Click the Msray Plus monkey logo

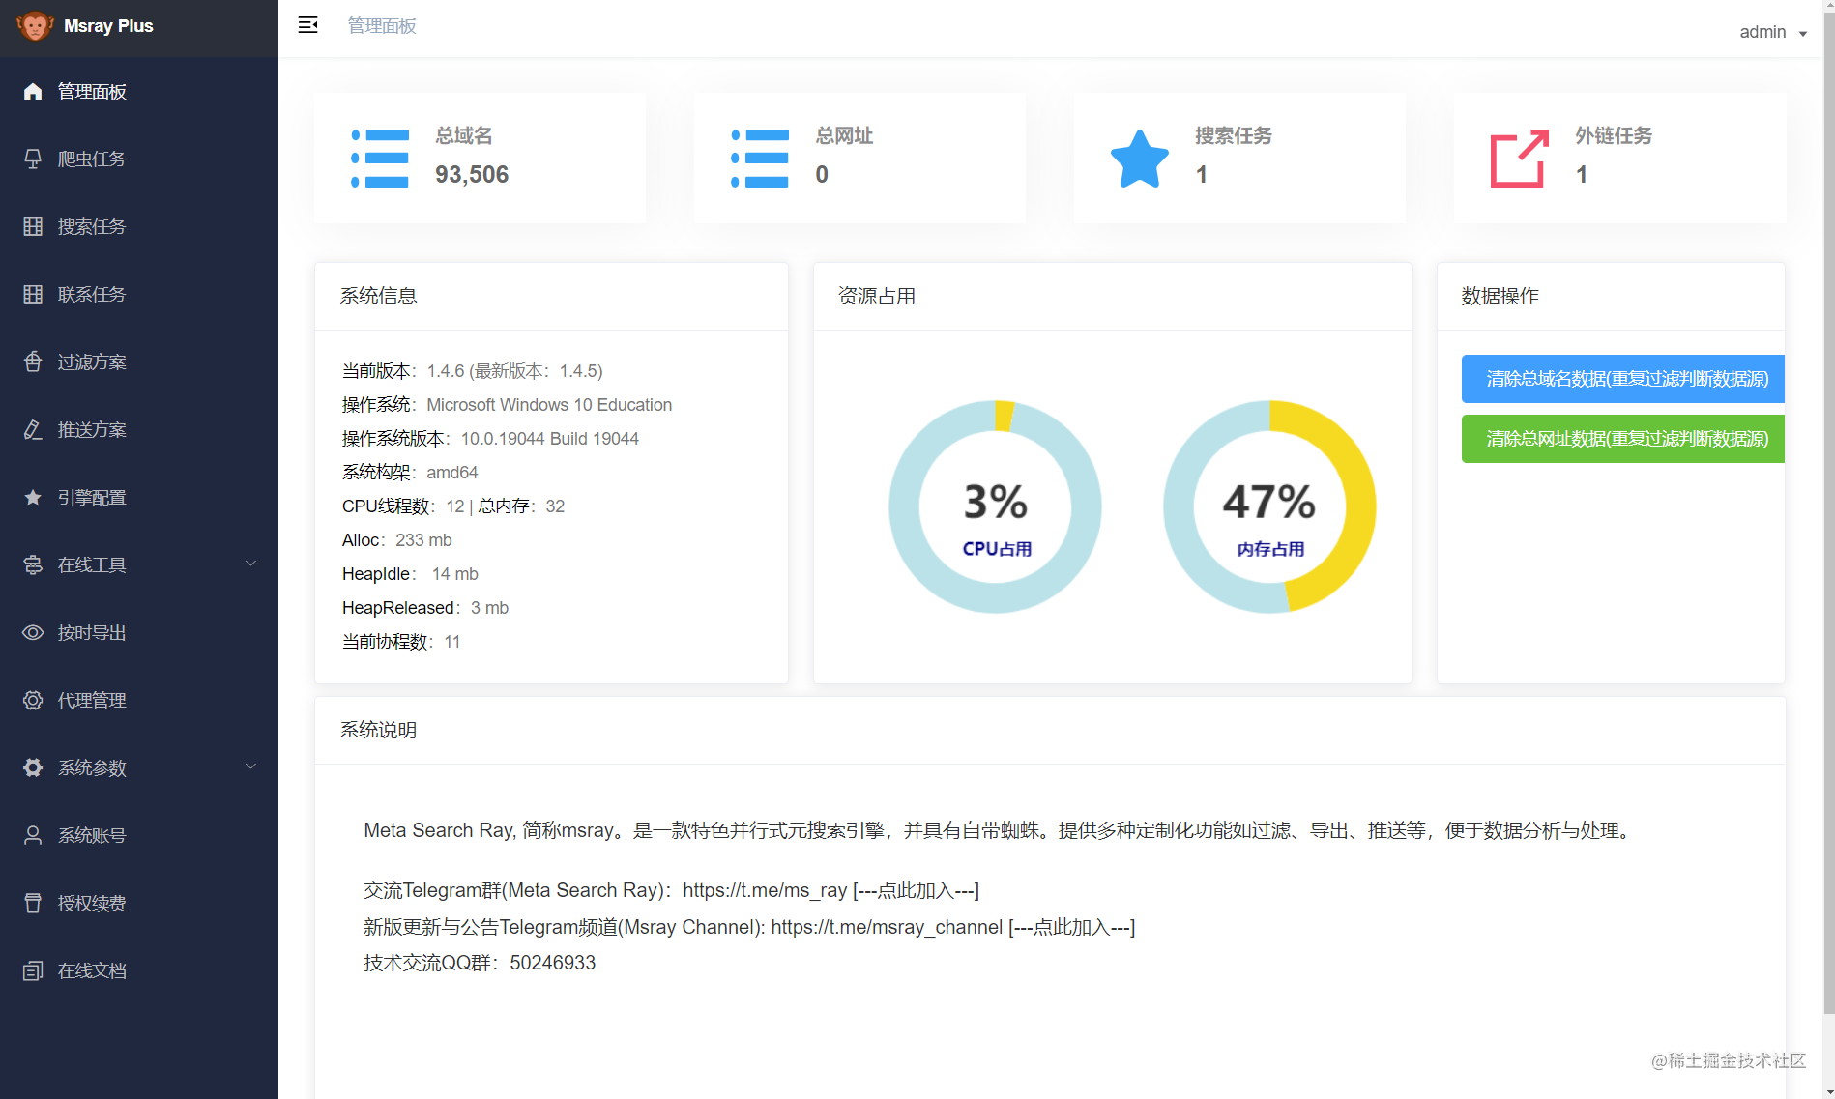(x=35, y=26)
